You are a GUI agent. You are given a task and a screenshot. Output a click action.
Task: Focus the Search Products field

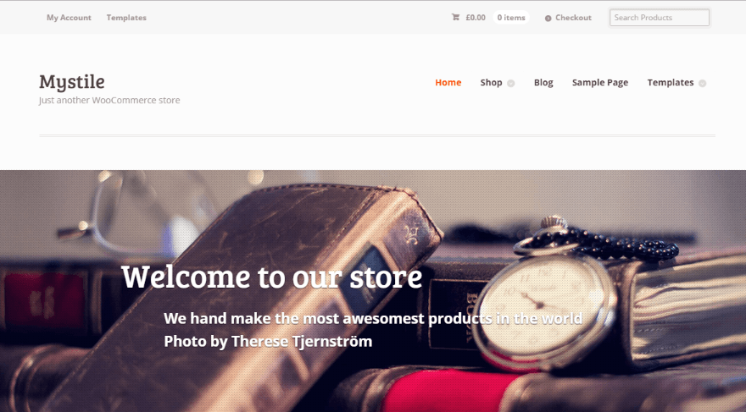(660, 18)
